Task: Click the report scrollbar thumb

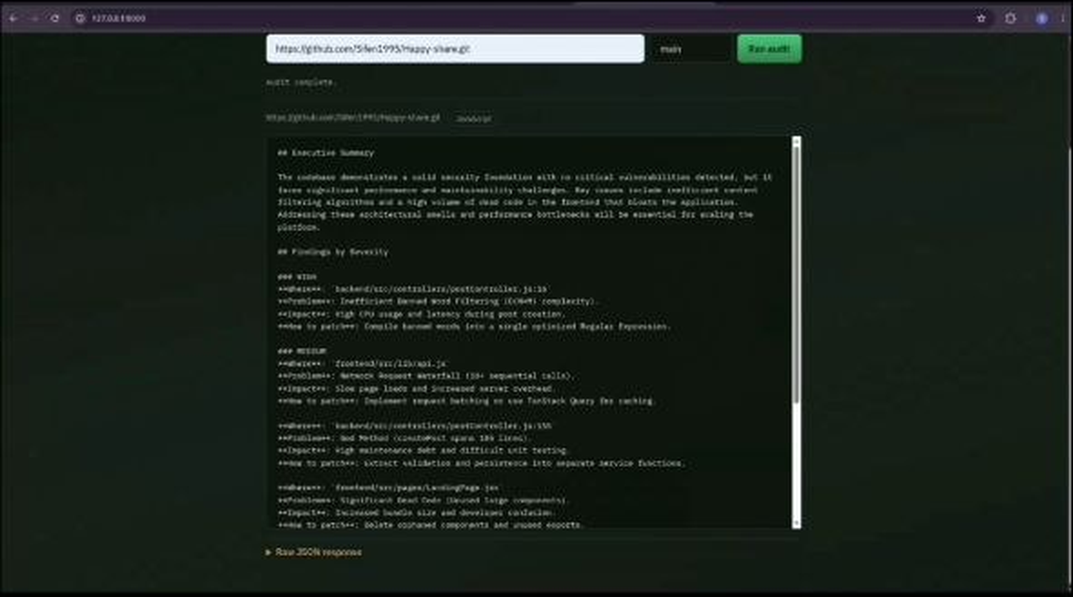Action: click(796, 275)
